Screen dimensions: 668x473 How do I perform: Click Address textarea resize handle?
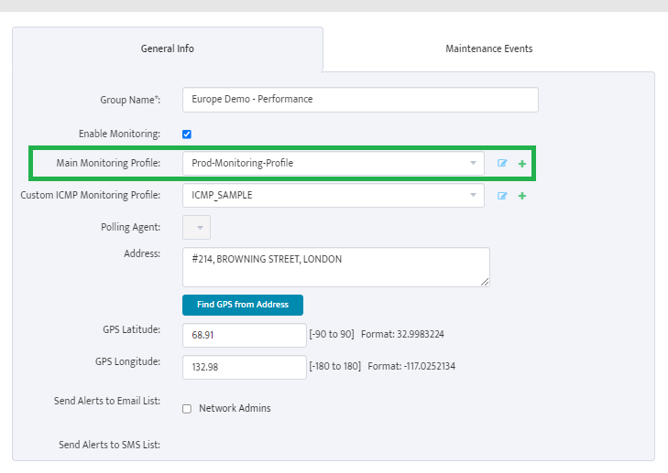(x=485, y=282)
